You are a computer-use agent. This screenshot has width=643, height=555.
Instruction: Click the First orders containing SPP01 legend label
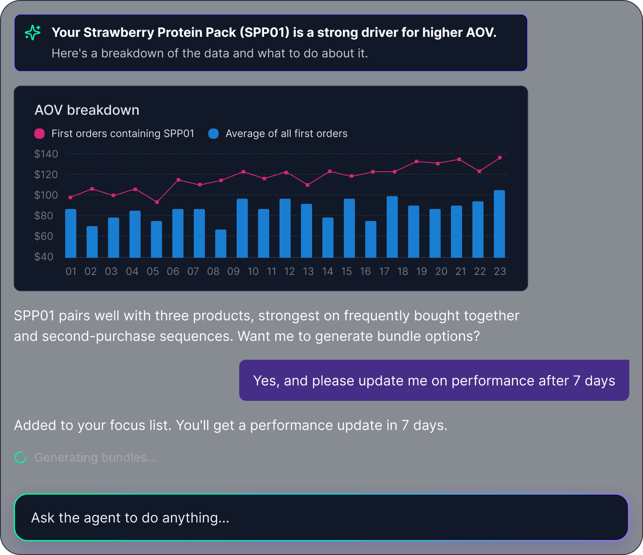[x=123, y=134]
